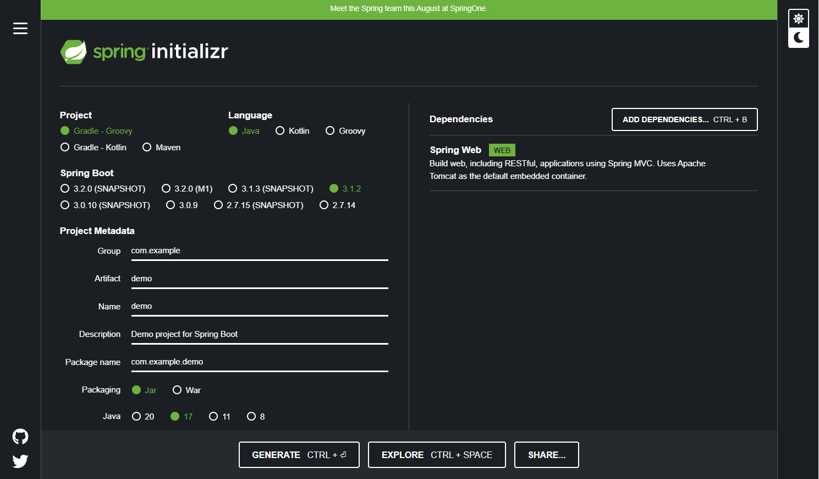Open the SpringOne announcement banner

point(409,9)
